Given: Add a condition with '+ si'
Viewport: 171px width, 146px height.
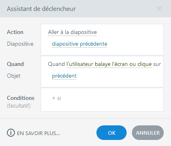Looking at the screenshot, I should (x=56, y=98).
